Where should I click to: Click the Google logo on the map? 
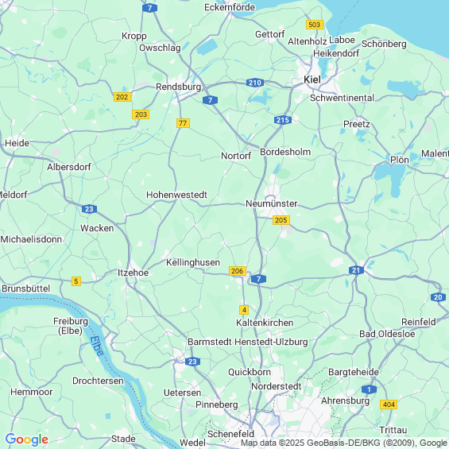[27, 439]
